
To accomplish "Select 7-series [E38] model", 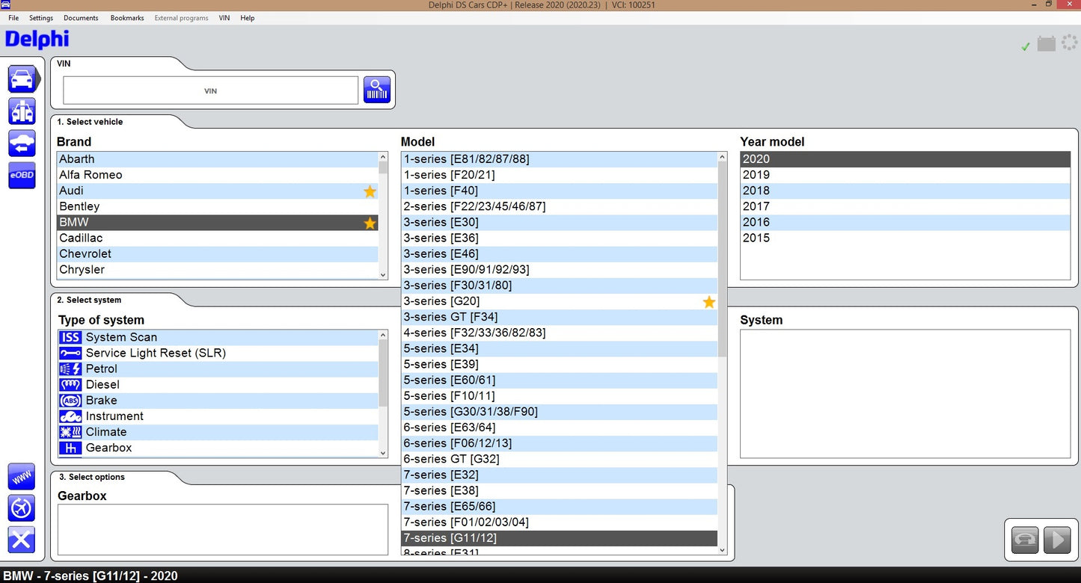I will click(x=560, y=490).
